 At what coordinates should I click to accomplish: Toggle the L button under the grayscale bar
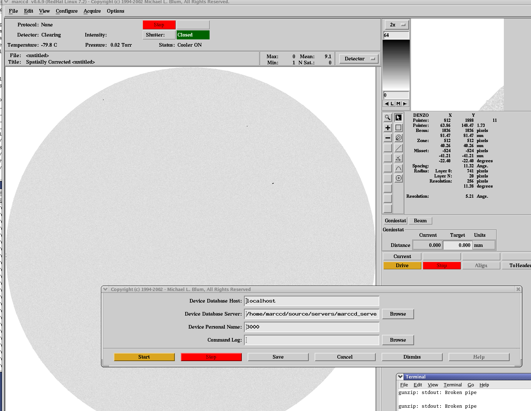click(392, 104)
